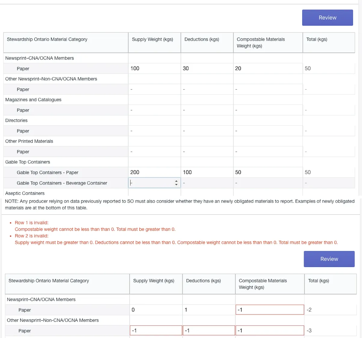Select Gable Top Containers - Paper compostable weight 50
Viewport: 362px width, 338px height.
point(268,172)
